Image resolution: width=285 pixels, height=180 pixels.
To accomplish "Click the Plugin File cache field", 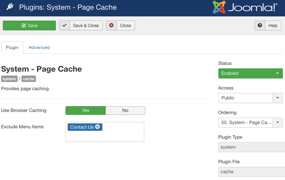I will (x=252, y=172).
